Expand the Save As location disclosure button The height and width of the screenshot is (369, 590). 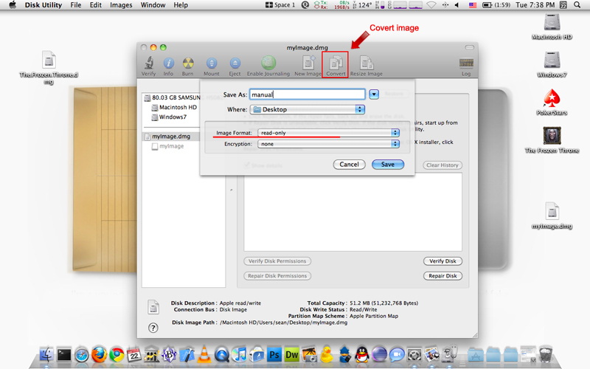click(x=374, y=94)
